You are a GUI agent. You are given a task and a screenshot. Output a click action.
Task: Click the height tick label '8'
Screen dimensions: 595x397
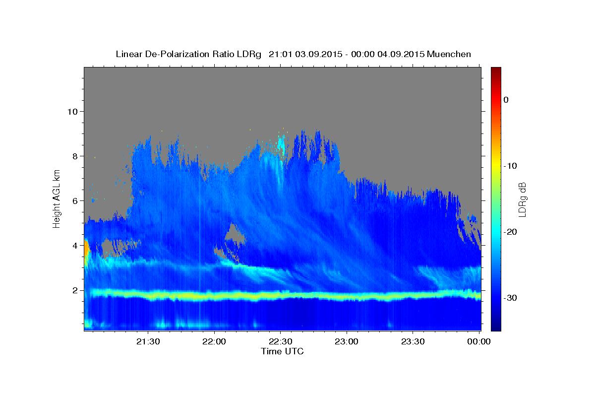(x=76, y=156)
